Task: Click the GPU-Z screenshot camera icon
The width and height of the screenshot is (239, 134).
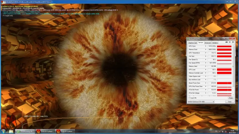Action: click(x=226, y=42)
